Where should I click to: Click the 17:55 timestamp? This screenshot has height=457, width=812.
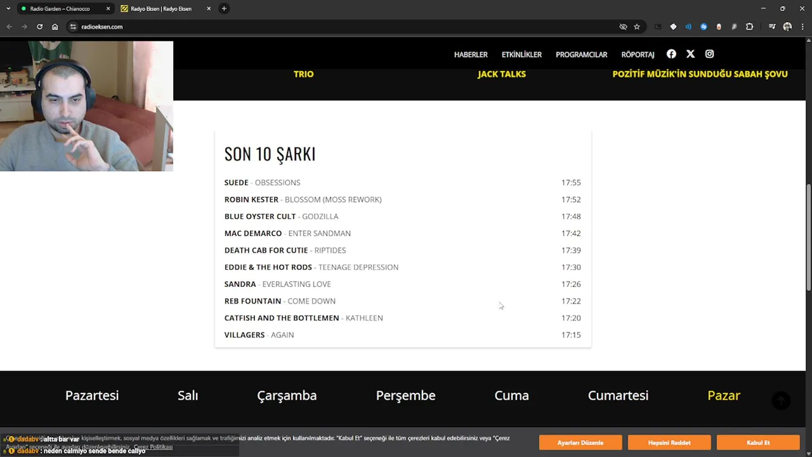[x=571, y=182]
